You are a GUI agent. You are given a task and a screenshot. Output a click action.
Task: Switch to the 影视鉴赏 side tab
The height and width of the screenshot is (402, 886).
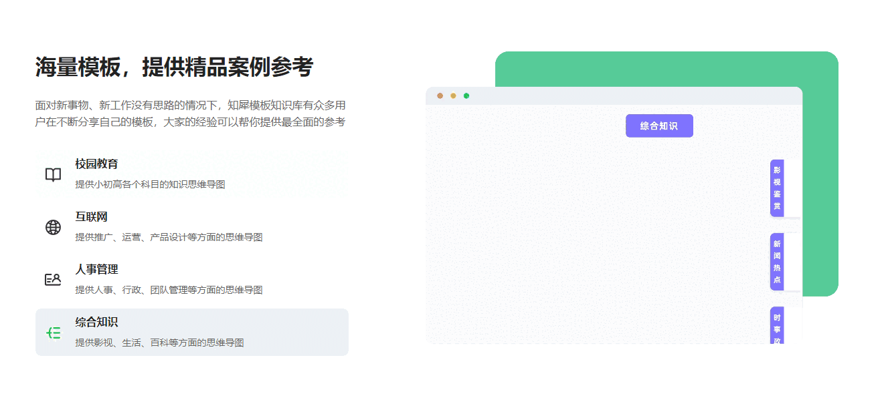[x=777, y=188]
